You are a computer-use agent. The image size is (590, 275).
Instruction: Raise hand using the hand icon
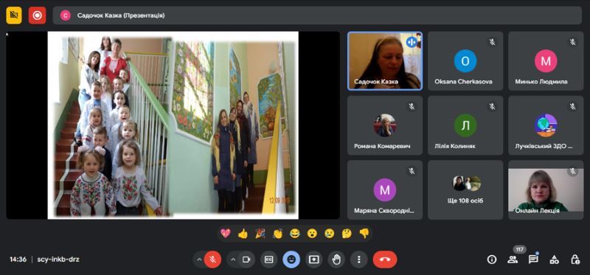pos(336,260)
